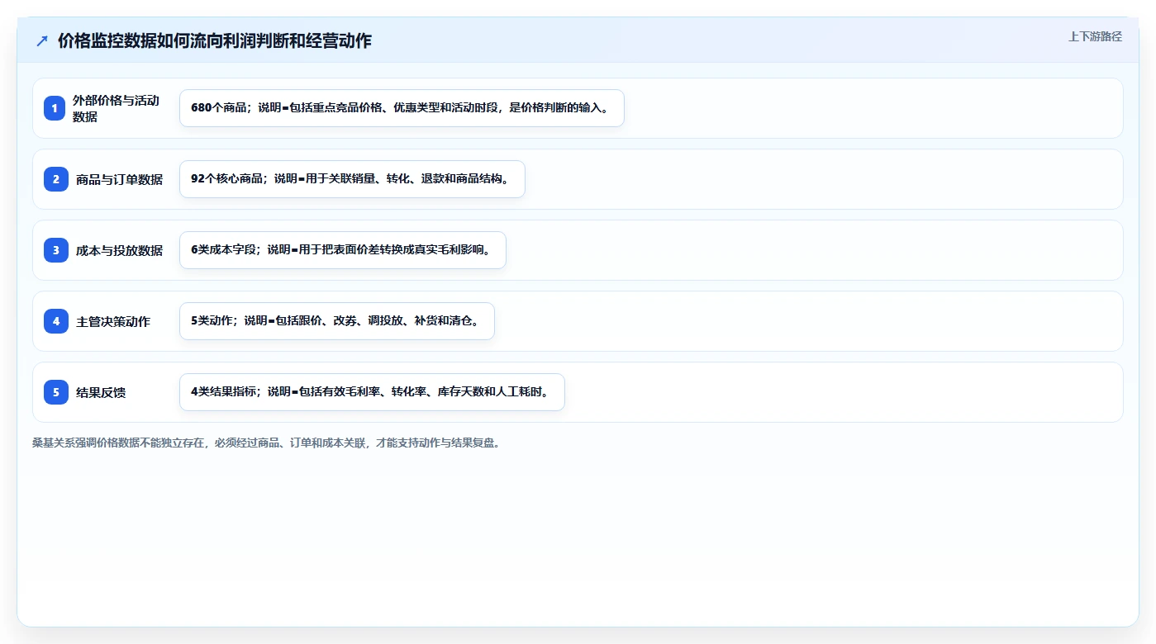
Task: Click the 外部价格与活动数据 label
Action: click(x=117, y=108)
